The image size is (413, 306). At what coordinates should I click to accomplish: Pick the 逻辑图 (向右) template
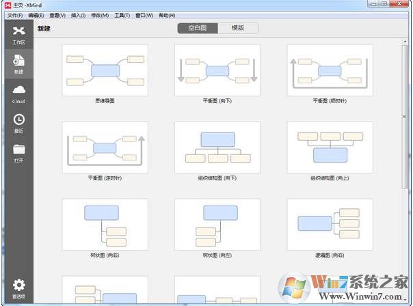(x=330, y=225)
